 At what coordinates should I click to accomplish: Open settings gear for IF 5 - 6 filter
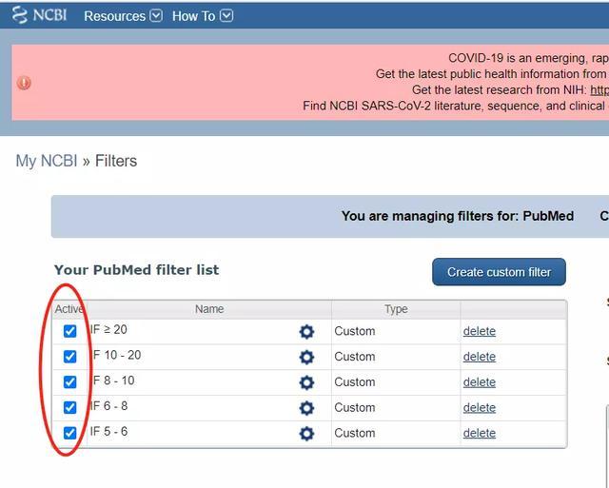[306, 434]
